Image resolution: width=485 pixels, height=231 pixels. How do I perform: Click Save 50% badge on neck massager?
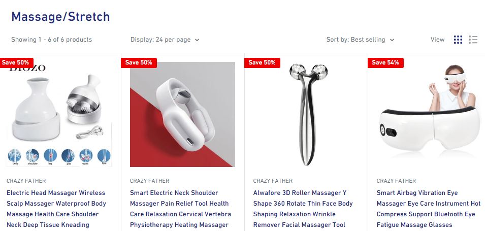139,63
